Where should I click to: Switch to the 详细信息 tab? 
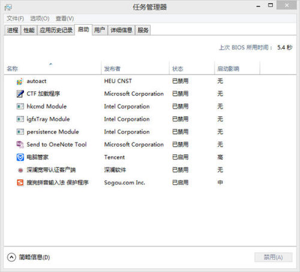(x=121, y=30)
